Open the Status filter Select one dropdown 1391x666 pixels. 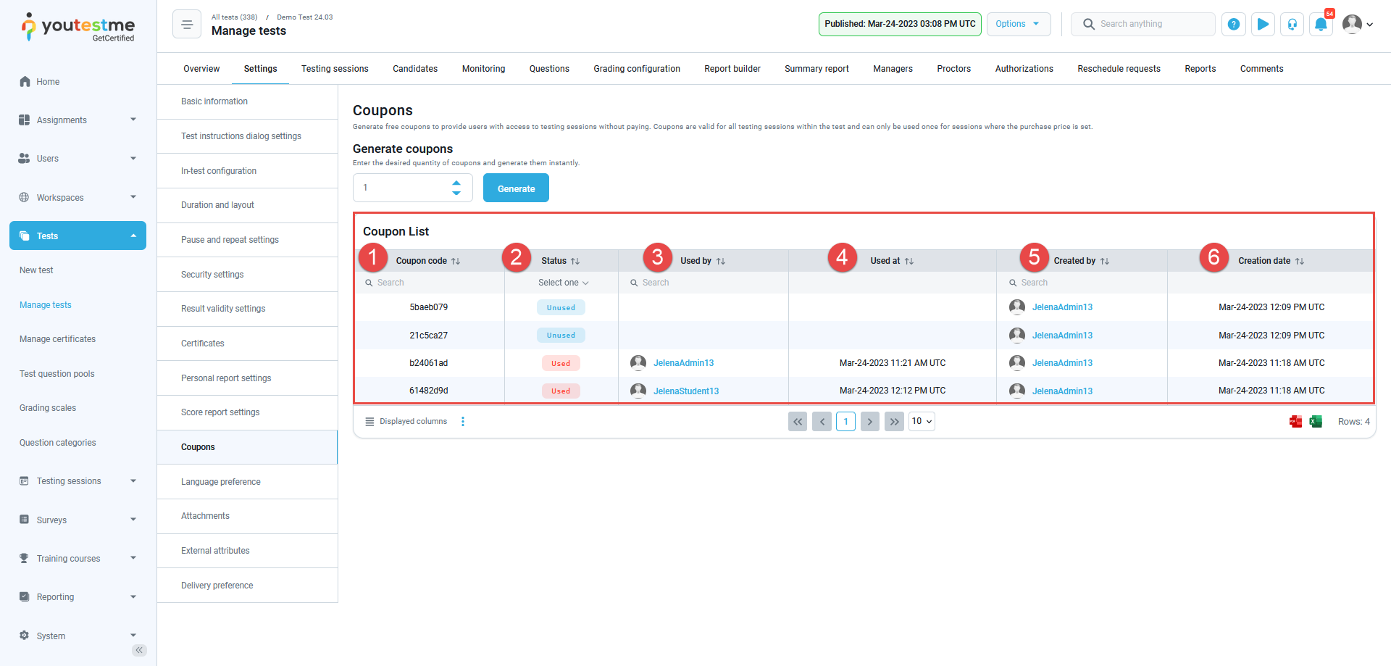pos(563,283)
